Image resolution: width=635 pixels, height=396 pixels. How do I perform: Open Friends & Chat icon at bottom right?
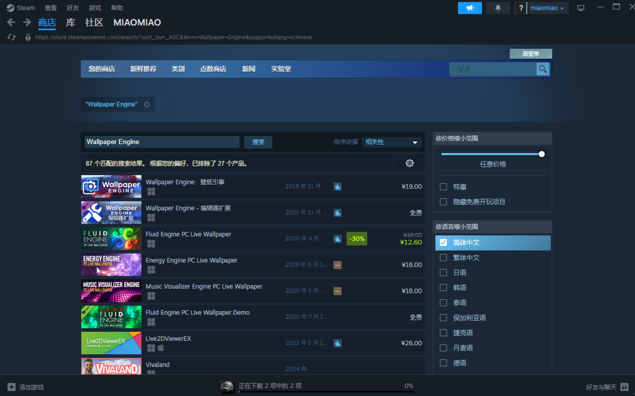(x=624, y=386)
